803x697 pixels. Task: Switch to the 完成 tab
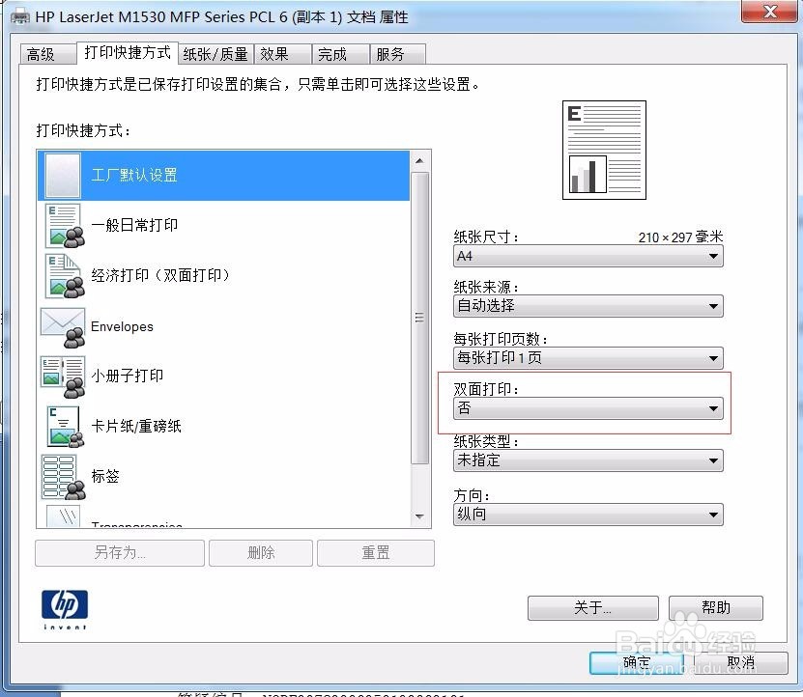[340, 54]
